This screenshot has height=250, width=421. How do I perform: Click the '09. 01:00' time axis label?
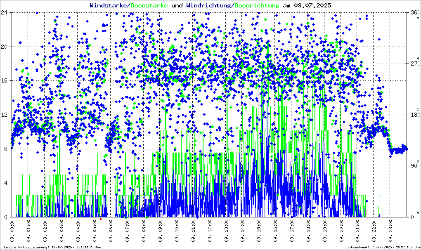28,231
